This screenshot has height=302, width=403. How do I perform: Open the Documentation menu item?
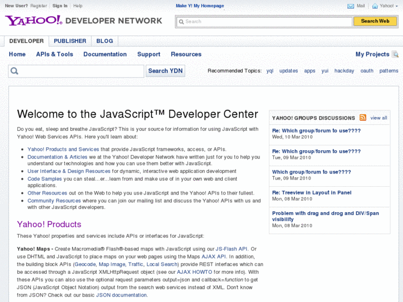(x=105, y=54)
